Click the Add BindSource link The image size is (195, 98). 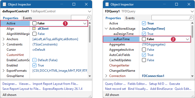[x=161, y=89]
